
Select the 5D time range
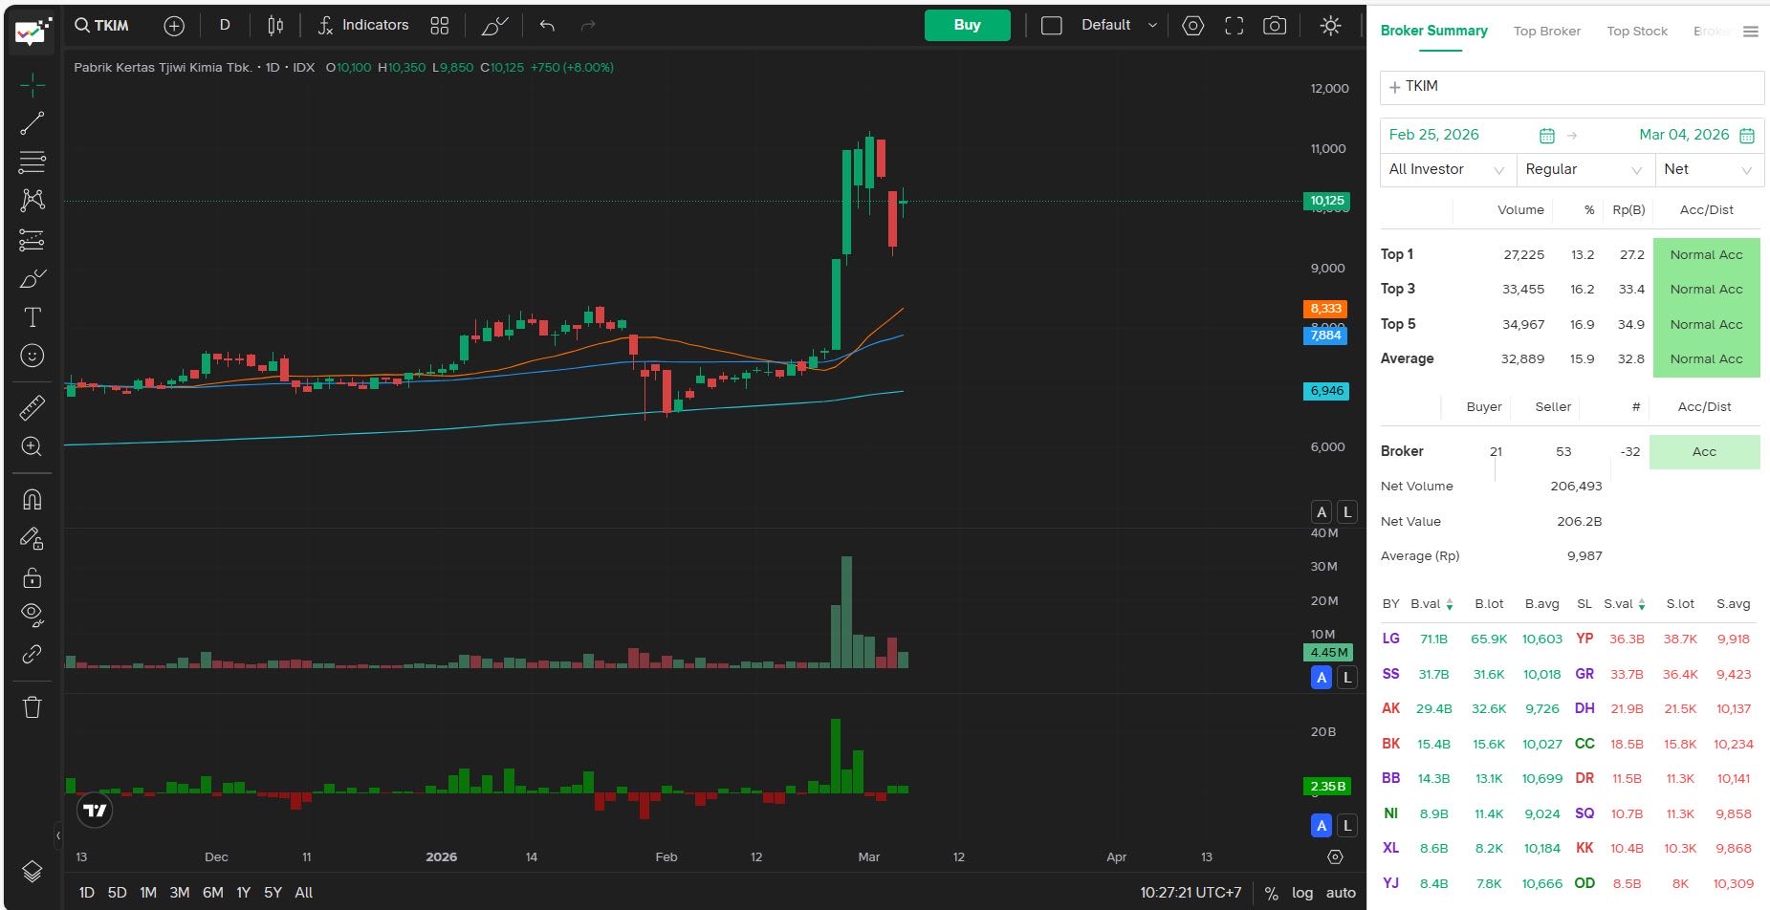click(x=118, y=893)
